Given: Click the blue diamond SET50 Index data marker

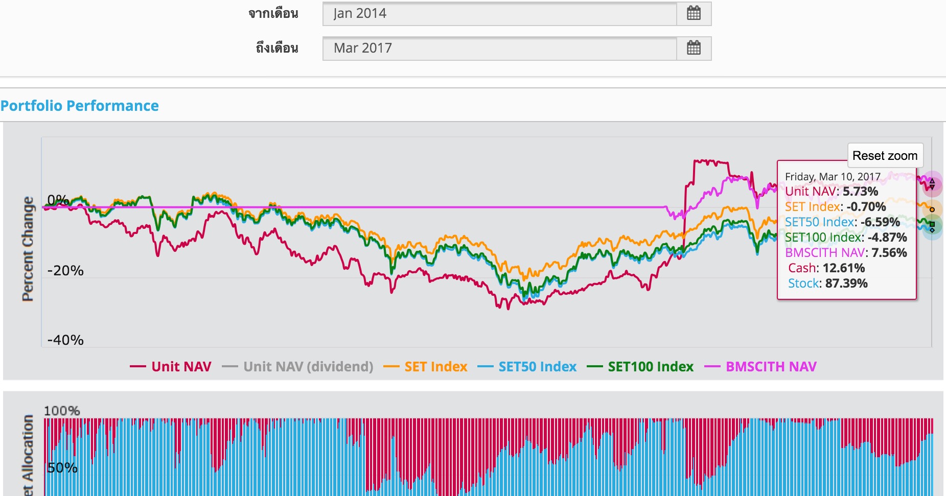Looking at the screenshot, I should [932, 230].
